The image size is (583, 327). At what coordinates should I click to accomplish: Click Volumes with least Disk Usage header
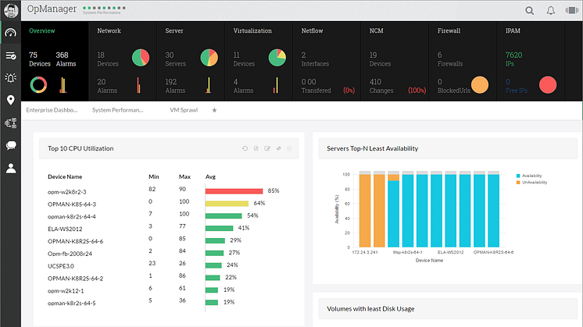(370, 309)
